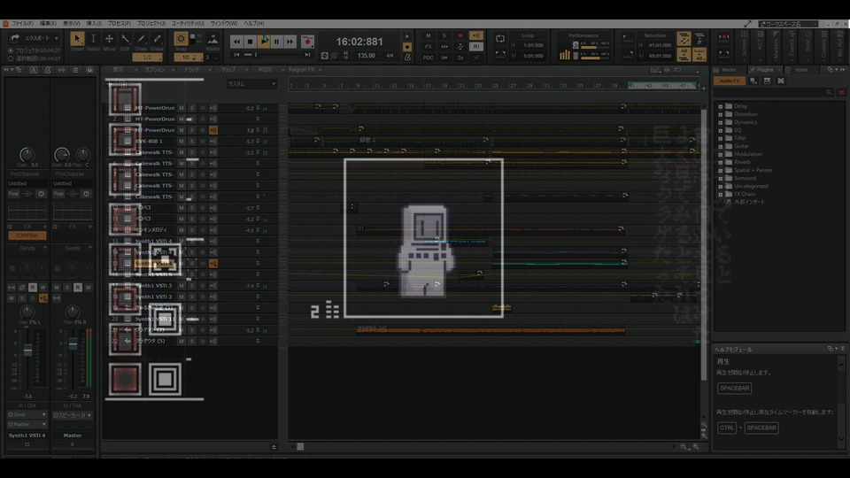Start playback with the Play button
Viewport: 850px width, 478px height.
pyautogui.click(x=264, y=42)
